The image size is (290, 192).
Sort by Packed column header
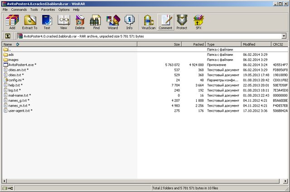pos(193,44)
